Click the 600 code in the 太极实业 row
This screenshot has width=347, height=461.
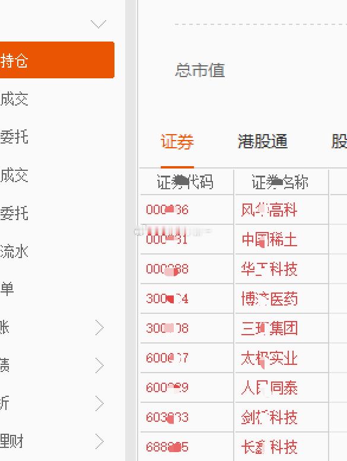(167, 358)
